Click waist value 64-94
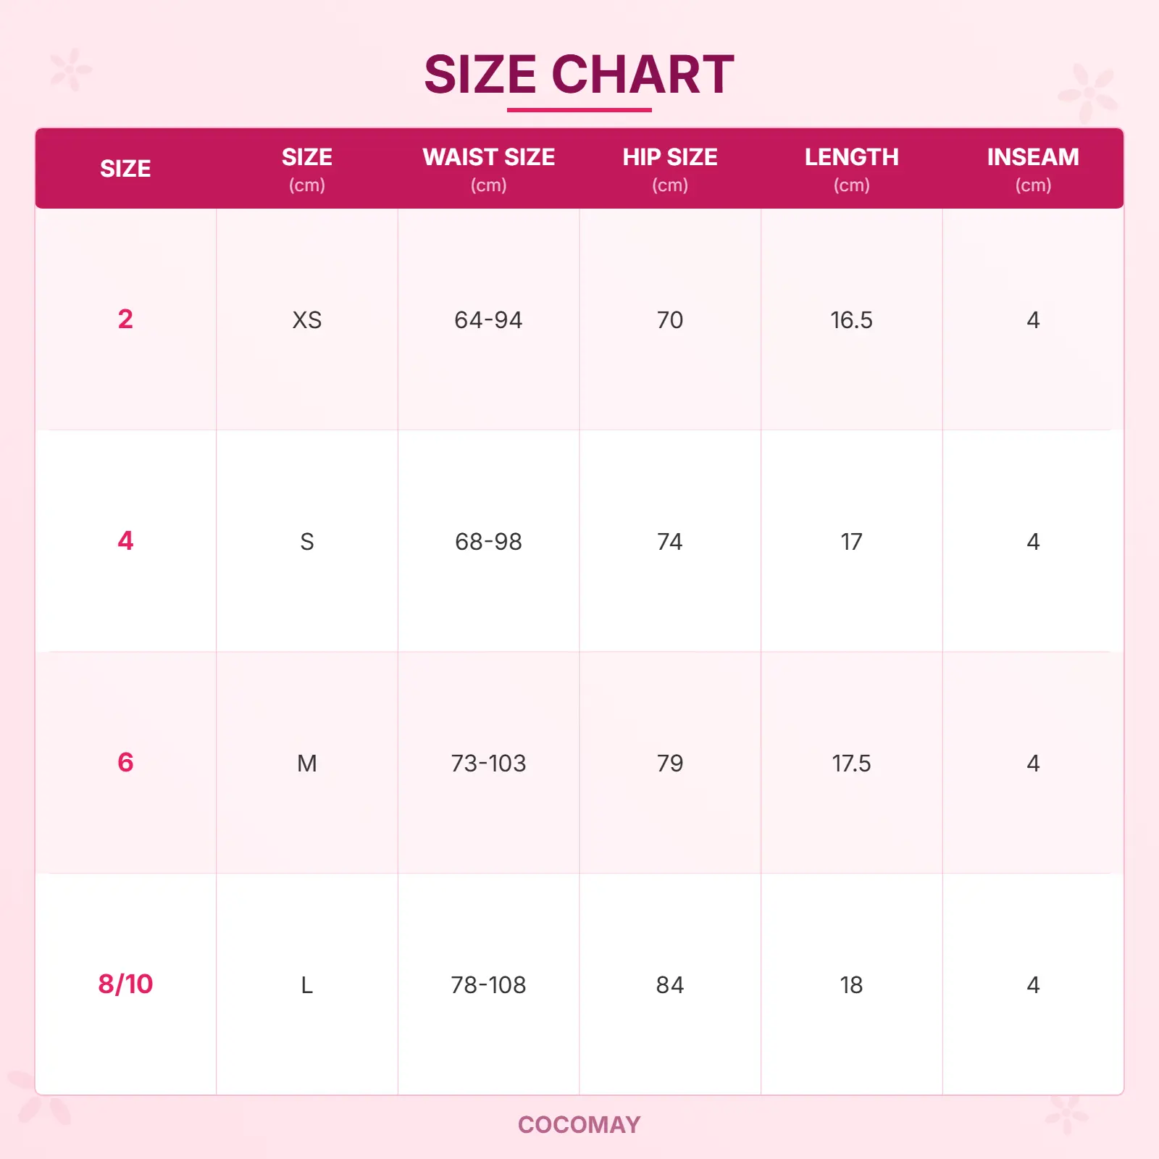The height and width of the screenshot is (1159, 1159). tap(488, 320)
